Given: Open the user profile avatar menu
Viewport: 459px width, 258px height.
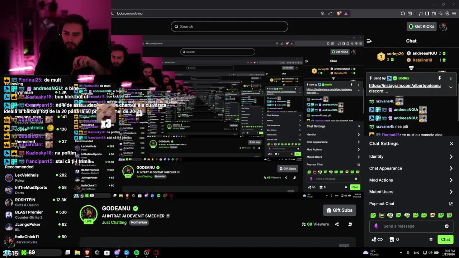Looking at the screenshot, I should [443, 27].
